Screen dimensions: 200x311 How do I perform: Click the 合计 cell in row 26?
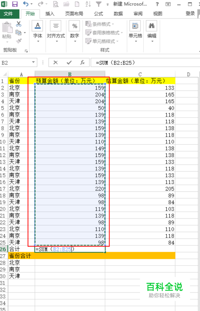21,249
